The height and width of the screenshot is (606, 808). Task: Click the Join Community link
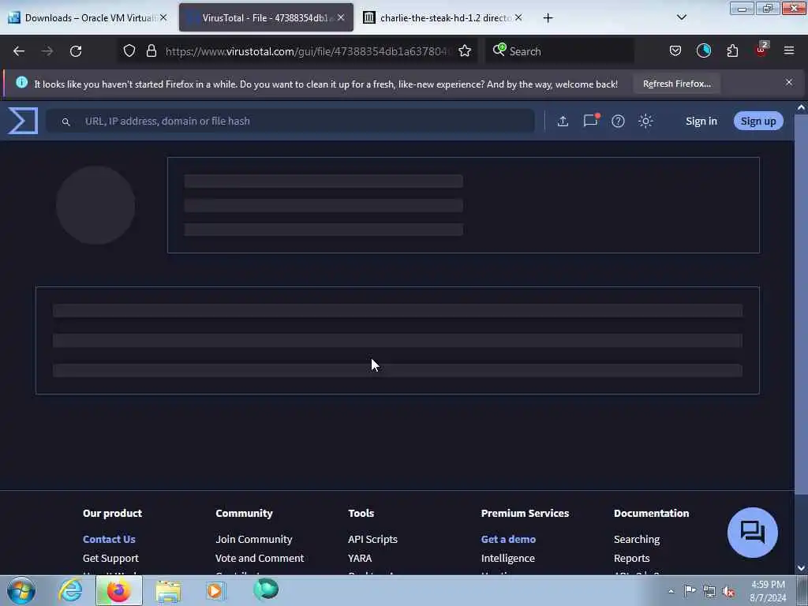[x=253, y=539]
